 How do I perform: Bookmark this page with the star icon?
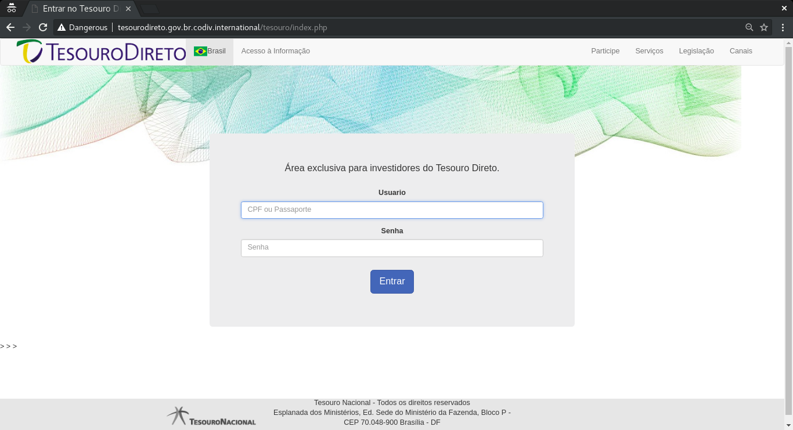pyautogui.click(x=764, y=27)
